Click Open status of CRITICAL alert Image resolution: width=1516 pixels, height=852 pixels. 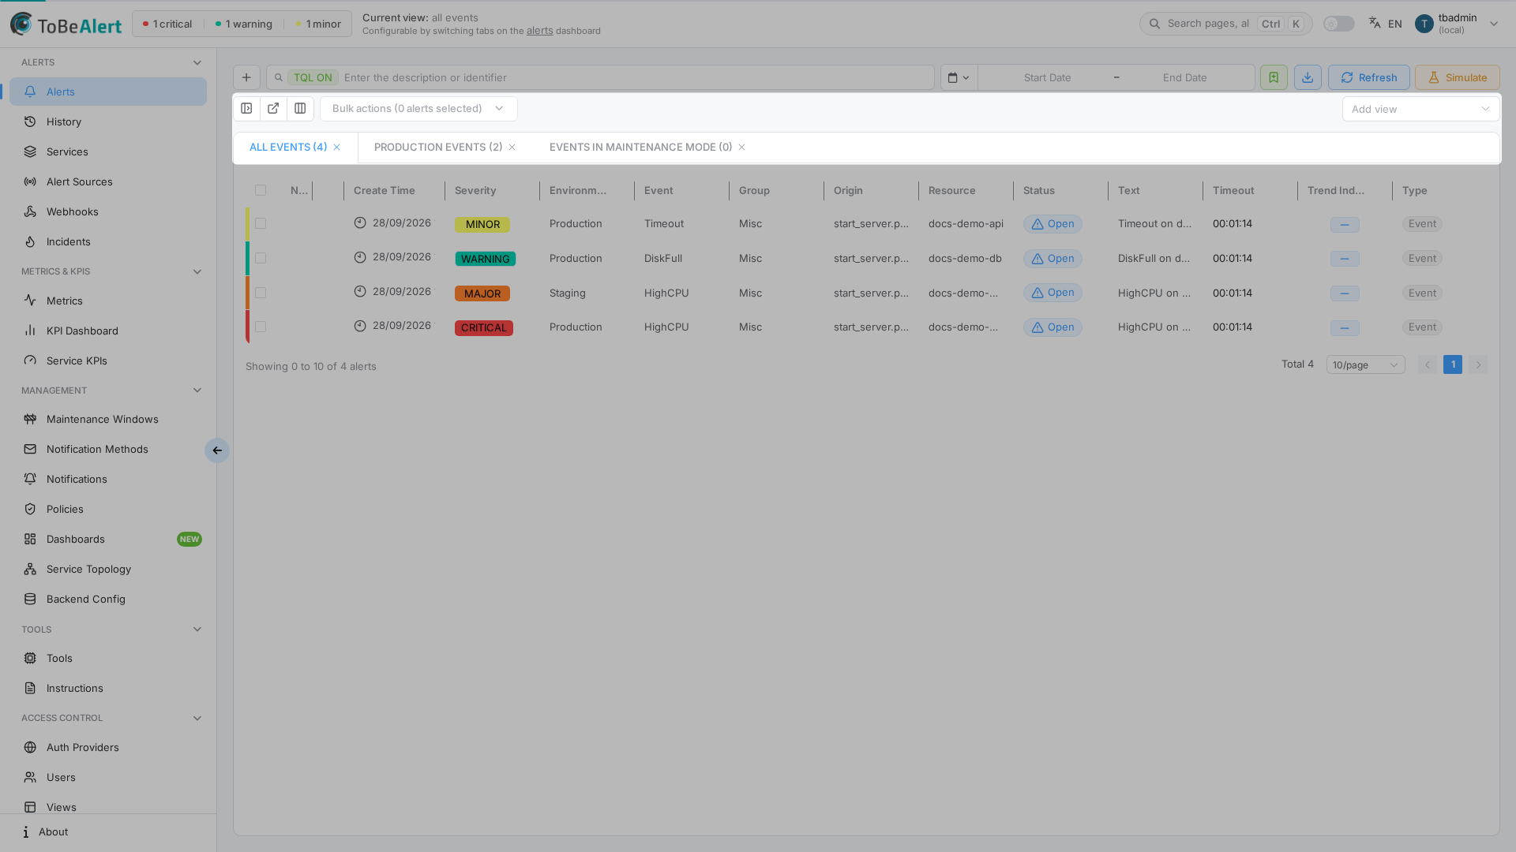tap(1053, 327)
